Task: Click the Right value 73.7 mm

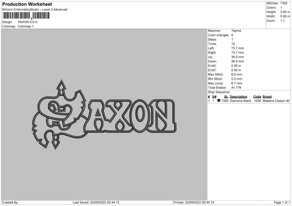Action: coord(237,52)
